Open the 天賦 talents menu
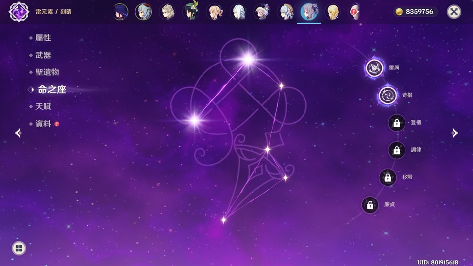The width and height of the screenshot is (473, 266). point(43,106)
